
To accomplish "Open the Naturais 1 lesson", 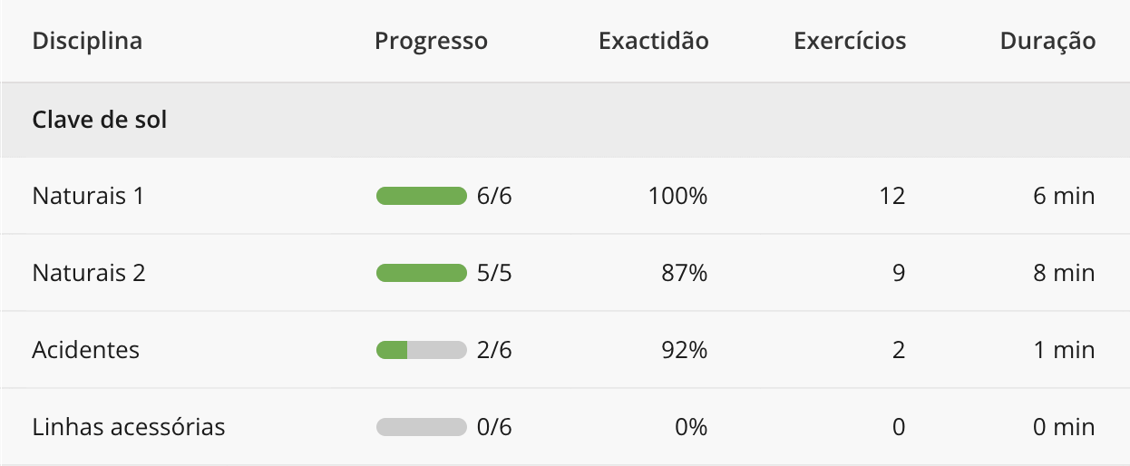I will point(88,196).
